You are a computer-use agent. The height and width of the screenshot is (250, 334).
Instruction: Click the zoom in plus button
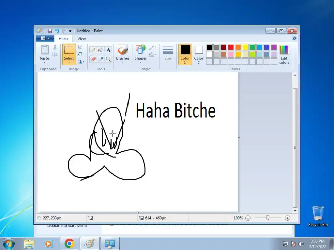click(x=288, y=218)
